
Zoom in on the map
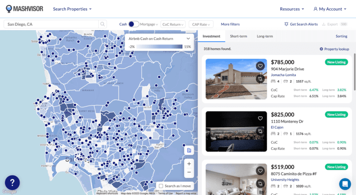tap(189, 164)
